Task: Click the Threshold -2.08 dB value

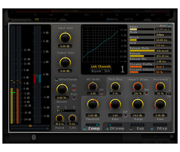Action: [x=92, y=115]
